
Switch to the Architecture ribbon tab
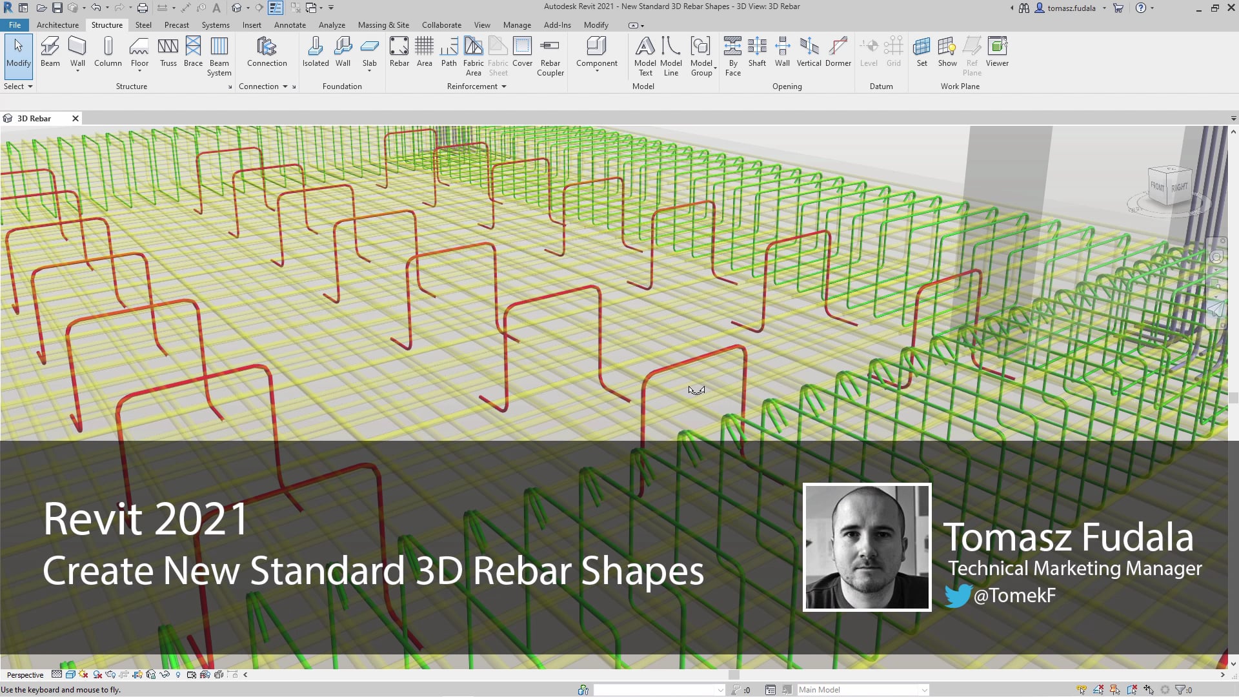coord(57,25)
